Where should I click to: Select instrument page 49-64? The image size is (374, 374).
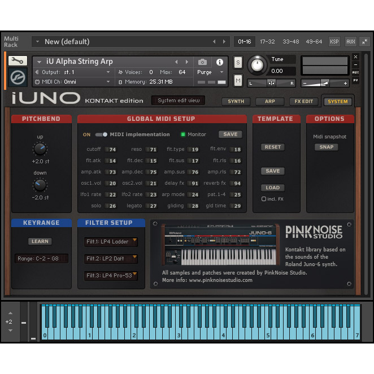314,42
